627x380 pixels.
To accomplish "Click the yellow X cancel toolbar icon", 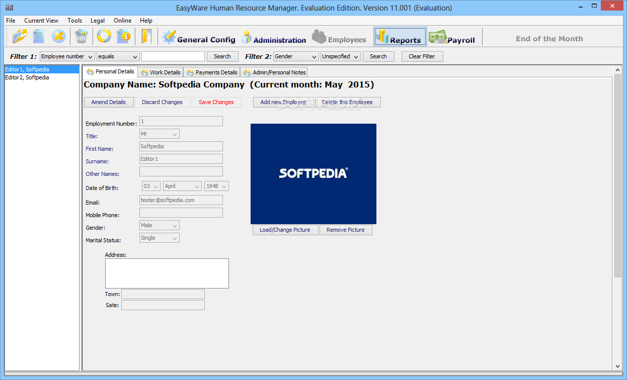I will [x=59, y=36].
